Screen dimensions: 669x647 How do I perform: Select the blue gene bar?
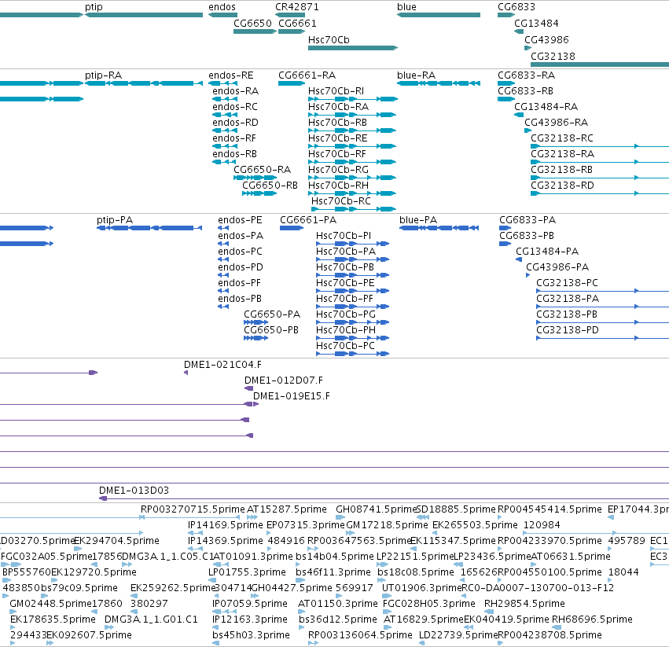(x=439, y=15)
